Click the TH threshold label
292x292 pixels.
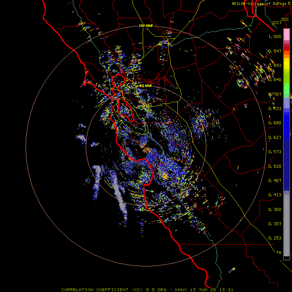[x=279, y=253]
